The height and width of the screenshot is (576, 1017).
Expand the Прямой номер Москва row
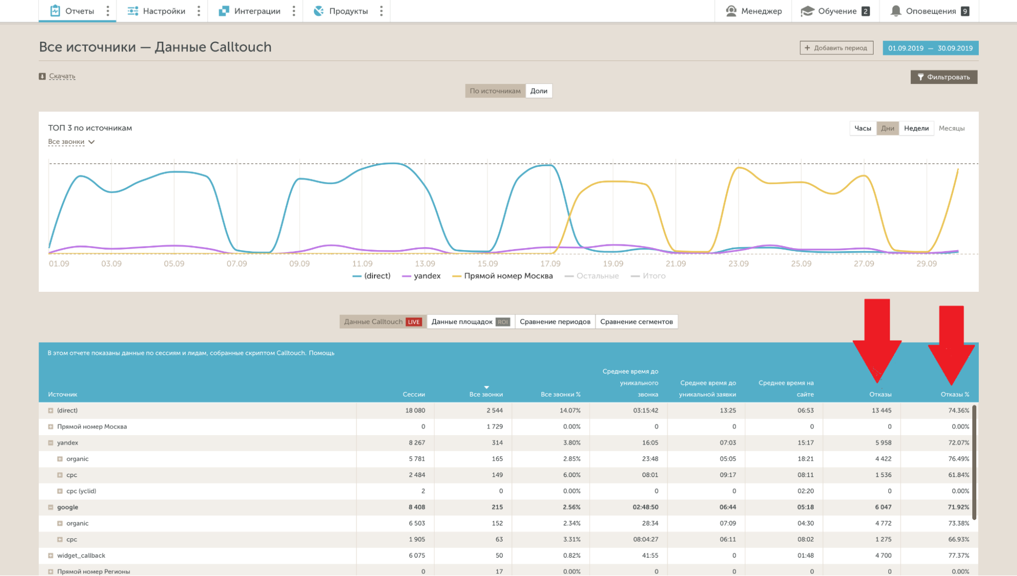[50, 427]
